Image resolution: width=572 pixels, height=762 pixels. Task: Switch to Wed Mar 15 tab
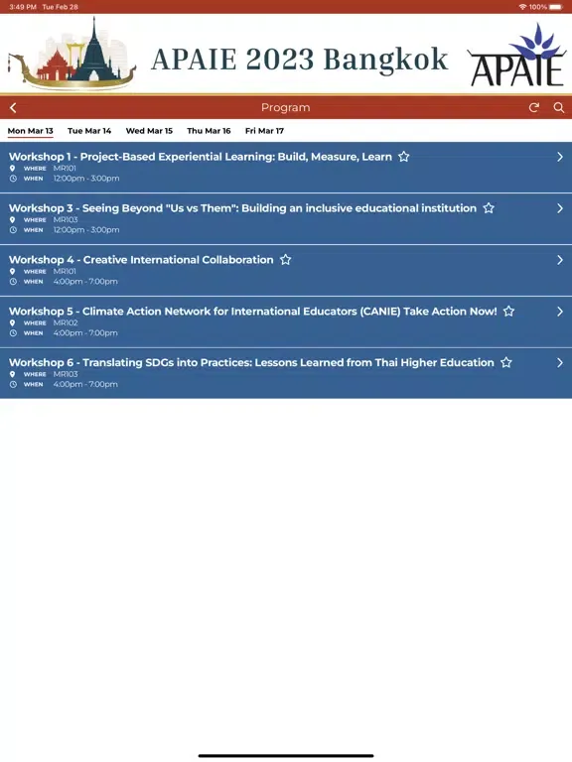tap(149, 131)
